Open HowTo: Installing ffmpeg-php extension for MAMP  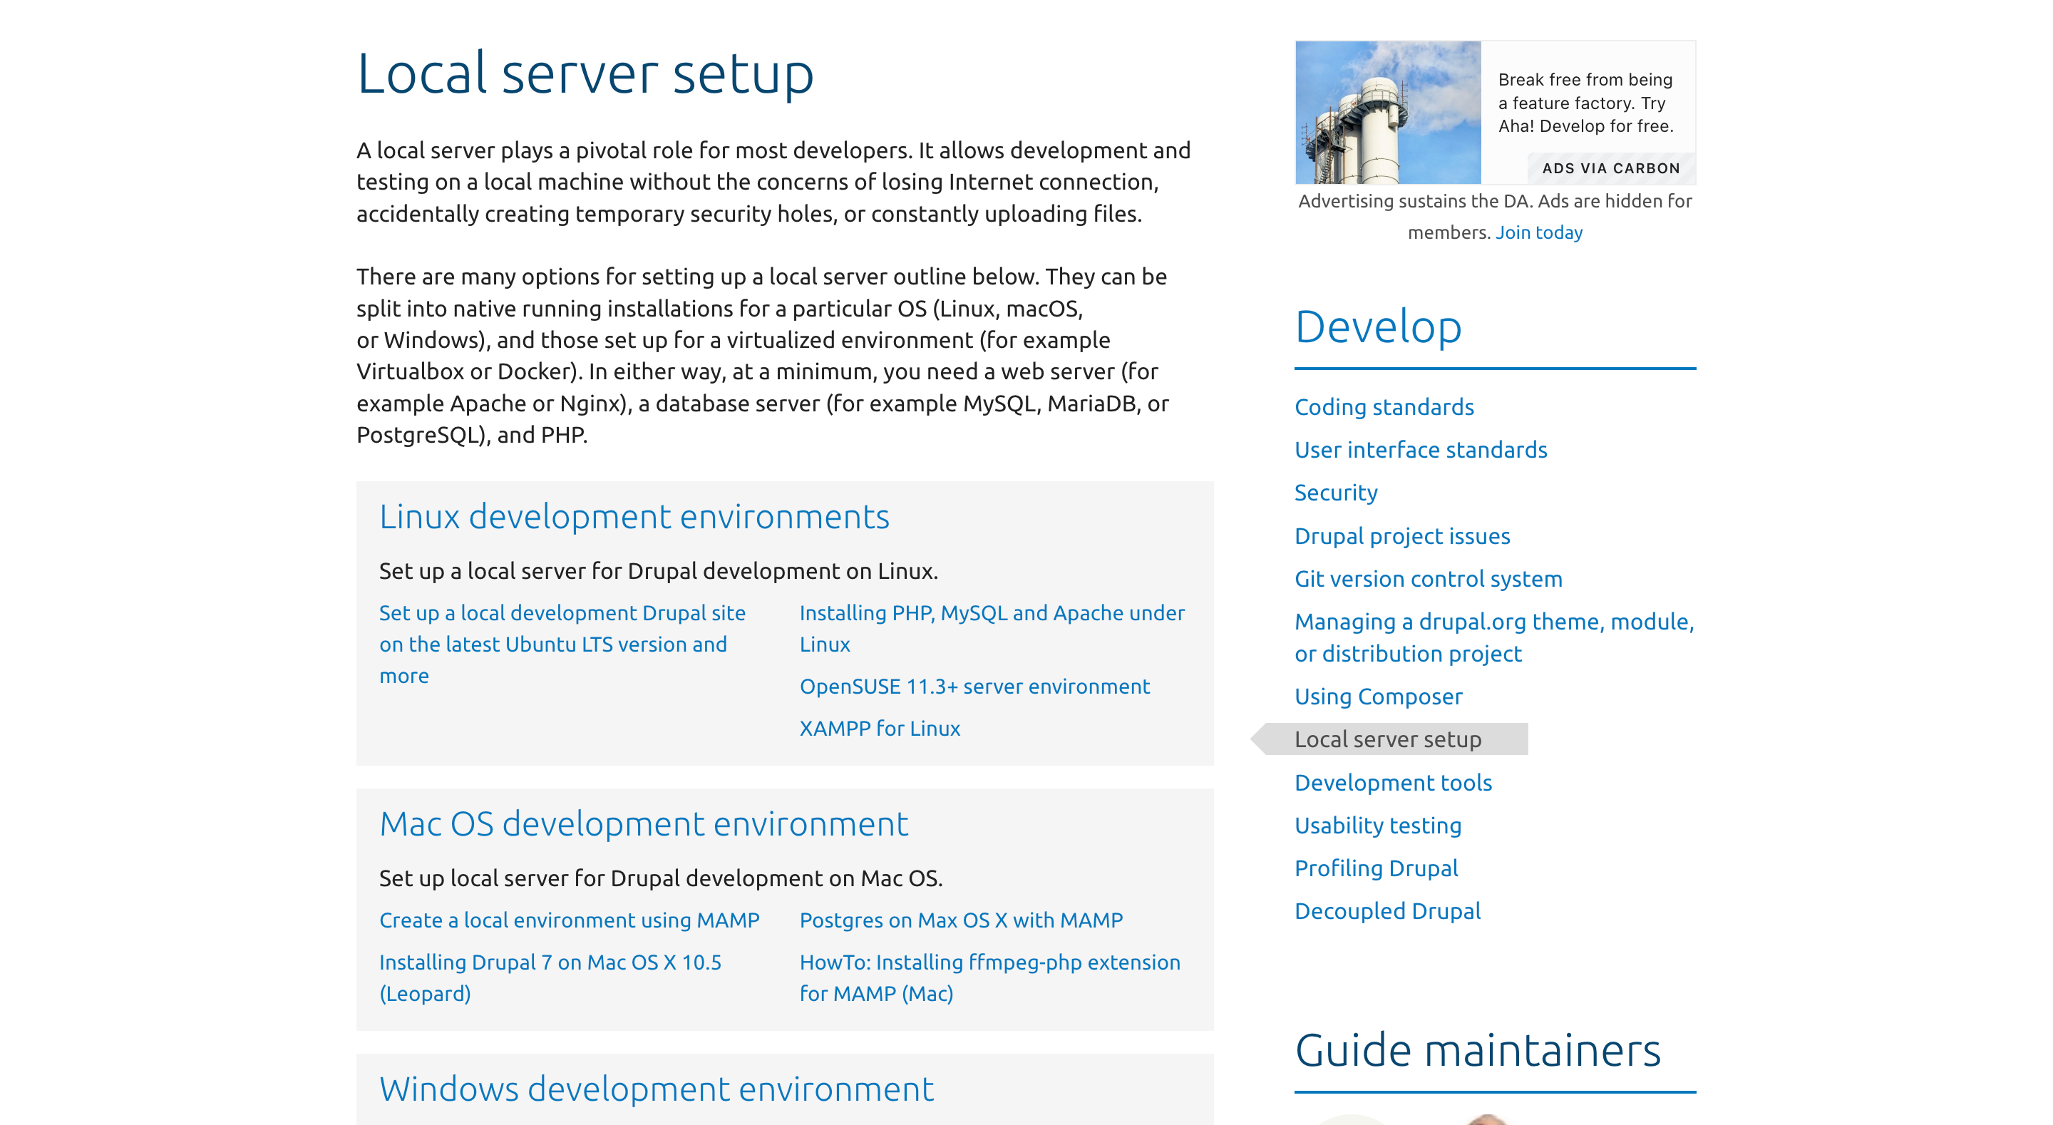989,977
